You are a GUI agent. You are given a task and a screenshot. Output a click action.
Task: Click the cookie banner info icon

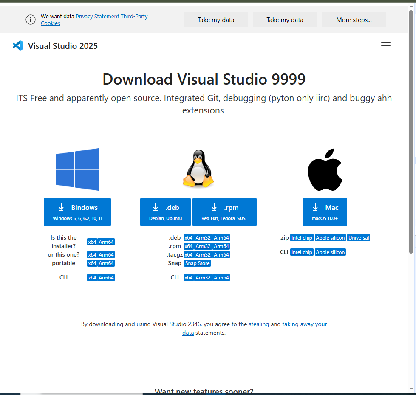click(30, 20)
